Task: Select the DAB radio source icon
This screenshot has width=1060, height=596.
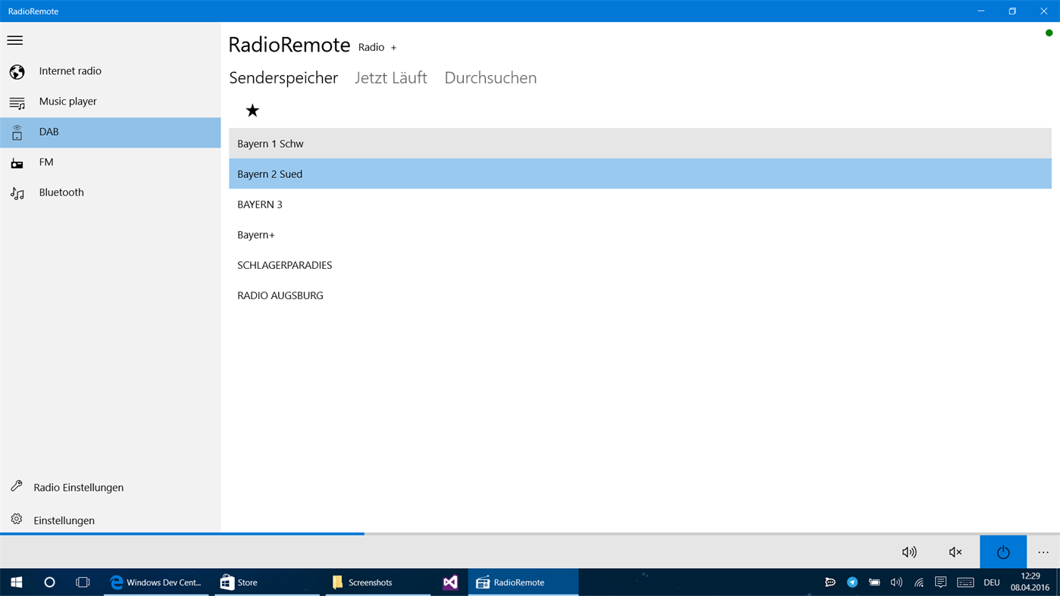Action: point(16,131)
